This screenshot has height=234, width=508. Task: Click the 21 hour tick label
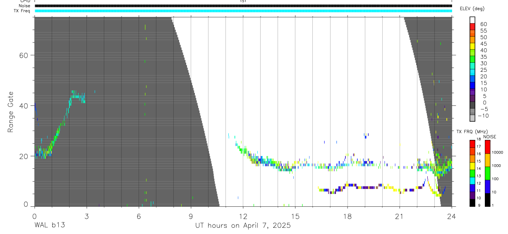click(400, 216)
